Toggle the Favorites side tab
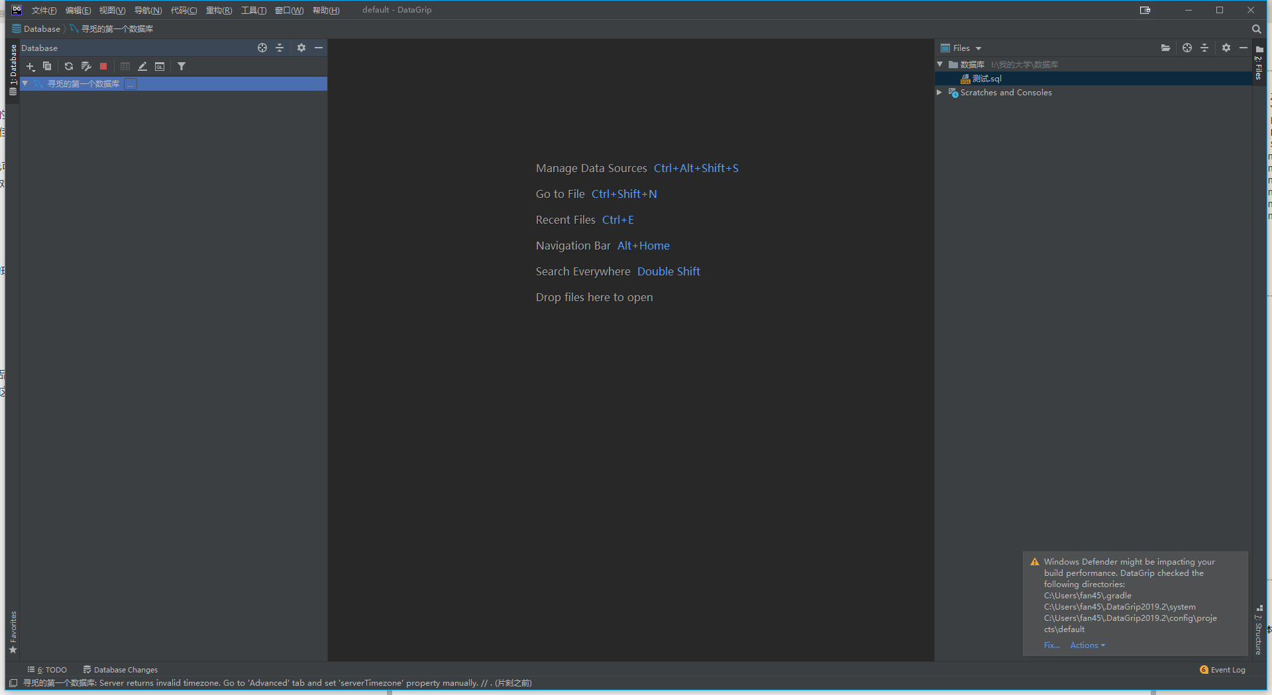Image resolution: width=1272 pixels, height=695 pixels. click(13, 632)
